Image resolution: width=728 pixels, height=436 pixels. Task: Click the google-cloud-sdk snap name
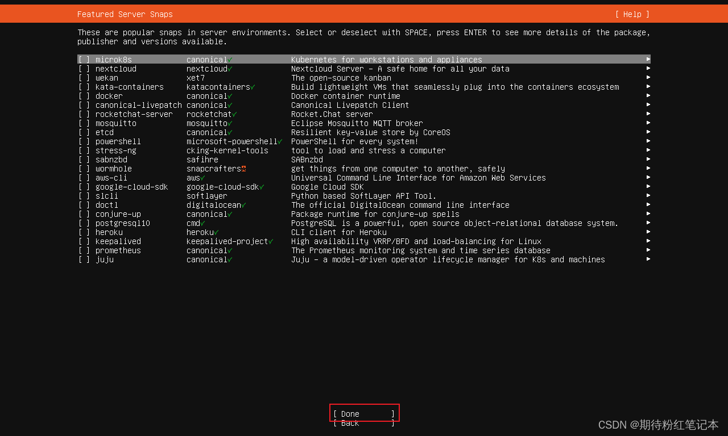(132, 187)
